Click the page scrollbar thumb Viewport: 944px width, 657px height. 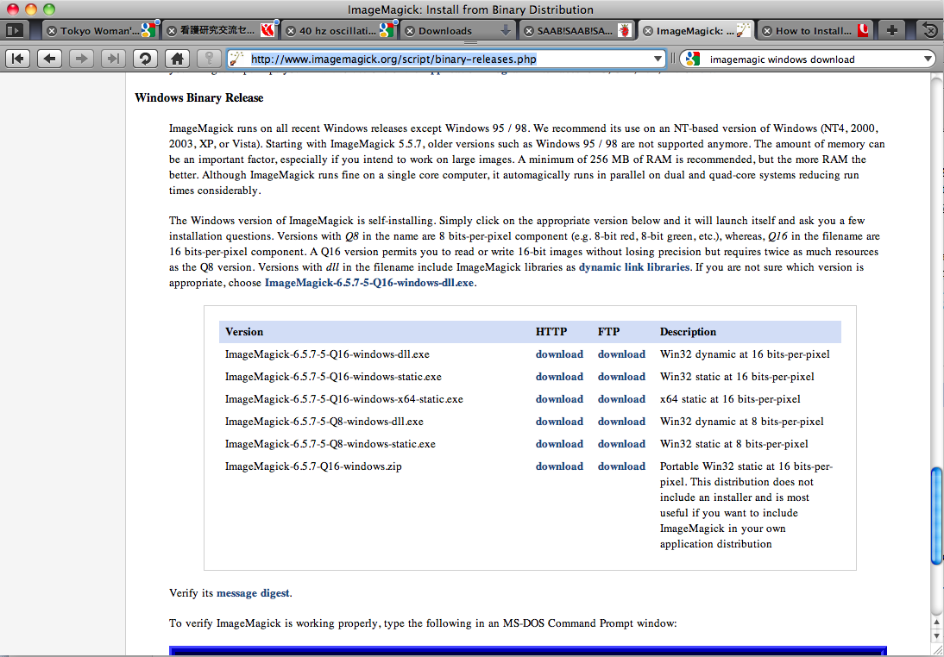click(x=936, y=516)
